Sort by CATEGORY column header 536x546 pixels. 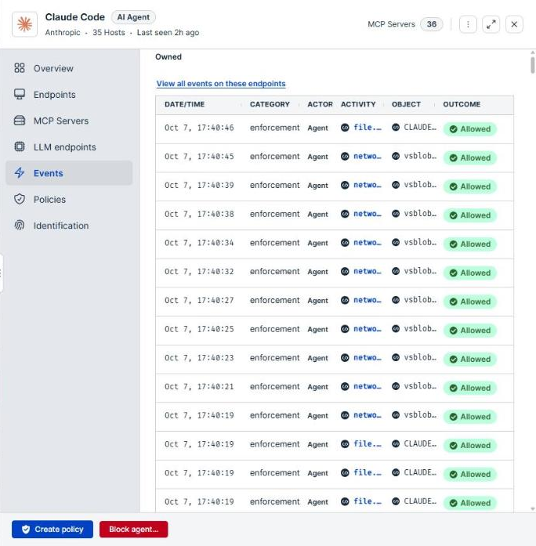pos(270,104)
